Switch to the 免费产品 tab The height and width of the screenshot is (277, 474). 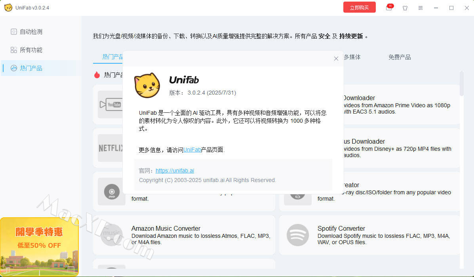400,57
